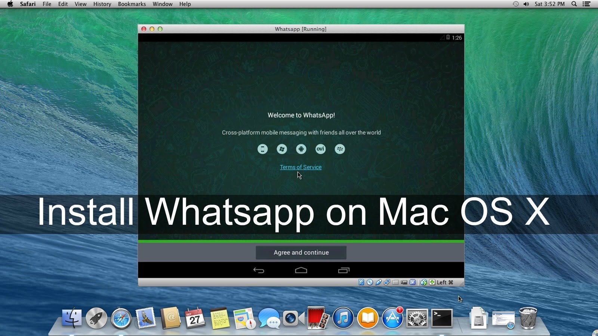Toggle Spotlight search in the menu bar
Screen dimensions: 598x336
click(x=574, y=4)
